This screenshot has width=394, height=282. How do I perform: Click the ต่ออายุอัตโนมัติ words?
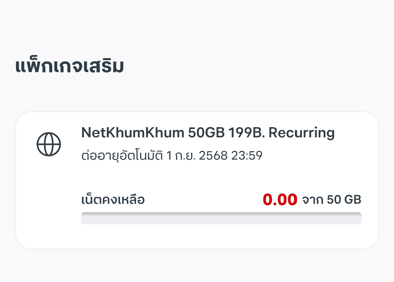(122, 155)
